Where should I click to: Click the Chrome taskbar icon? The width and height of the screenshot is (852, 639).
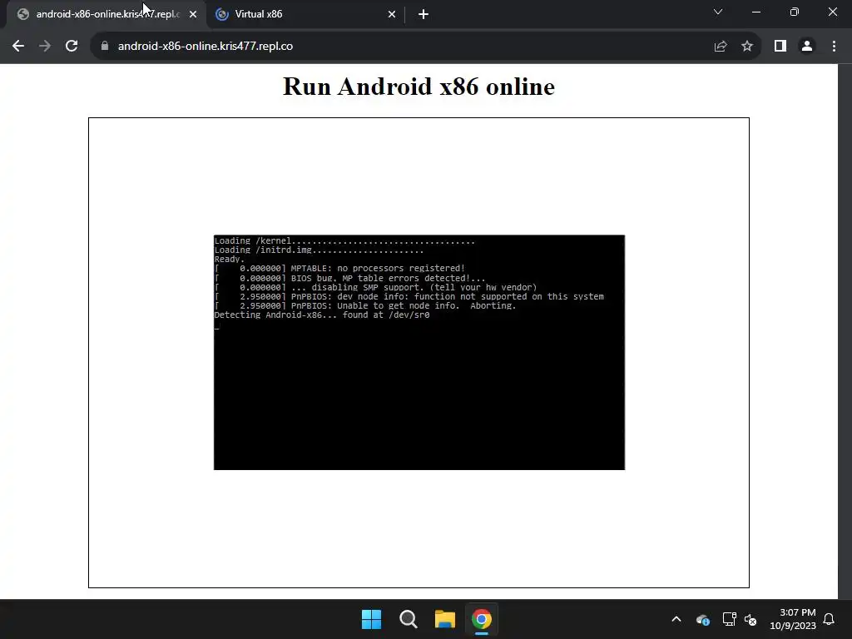(x=482, y=619)
